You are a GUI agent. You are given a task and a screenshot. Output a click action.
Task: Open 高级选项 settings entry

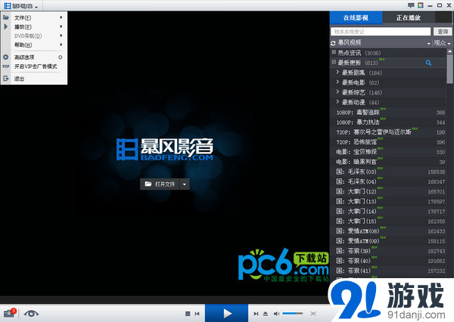[34, 57]
